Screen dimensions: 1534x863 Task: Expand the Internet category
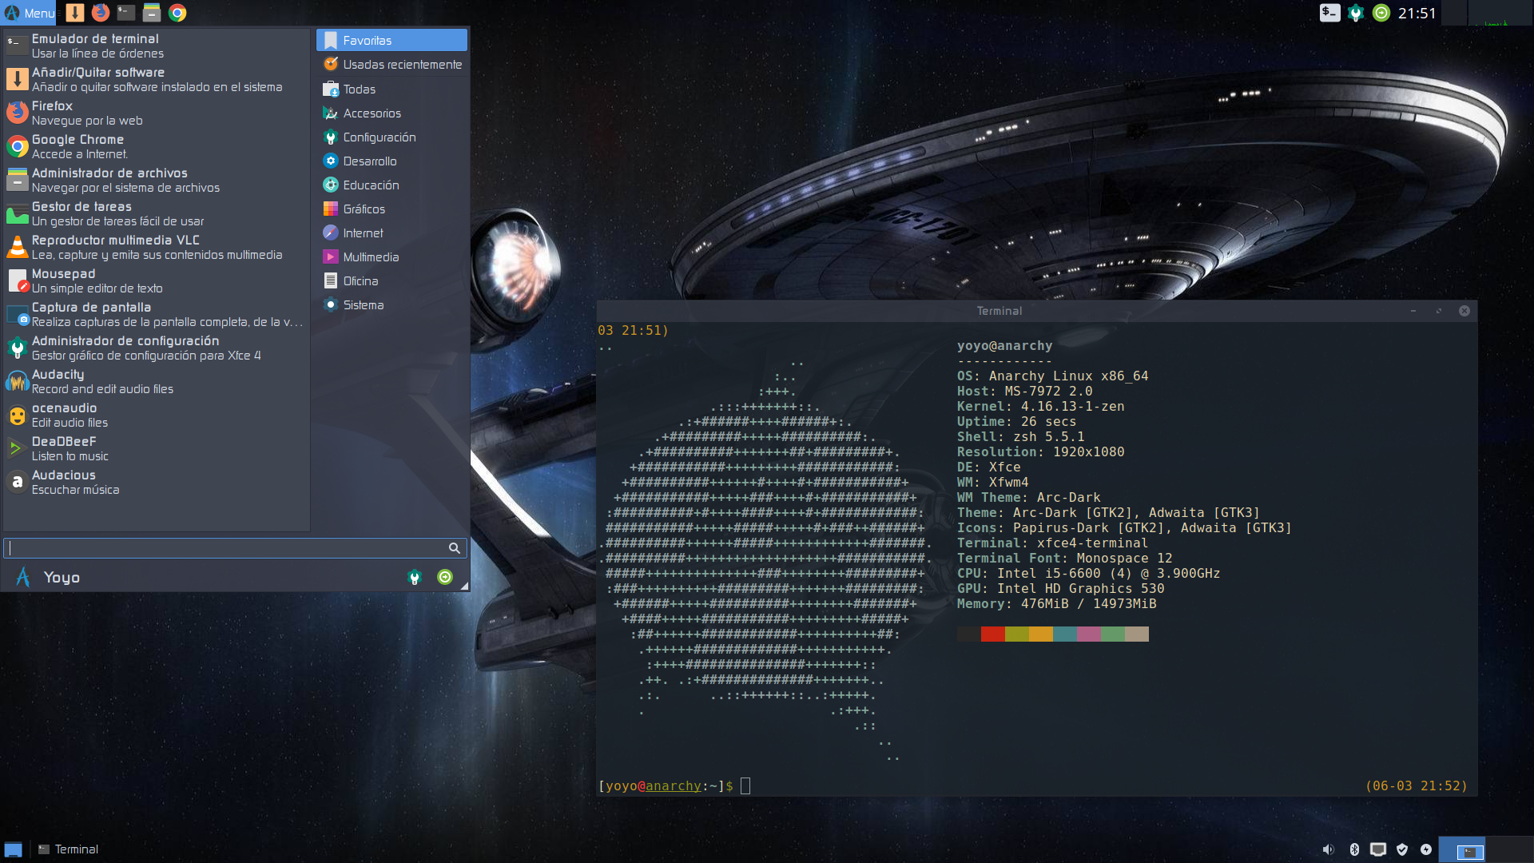[x=363, y=233]
